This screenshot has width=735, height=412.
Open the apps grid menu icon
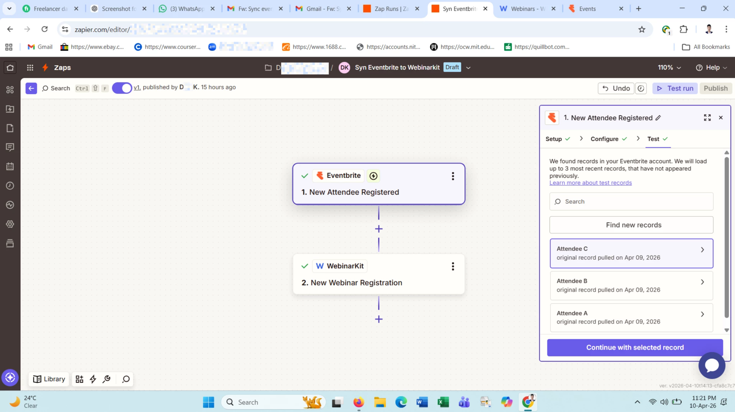30,68
